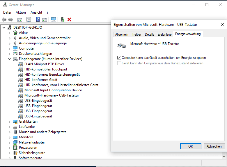The image size is (227, 167).
Task: Click the Netzwerkadapter network icon
Action: (x=15, y=142)
